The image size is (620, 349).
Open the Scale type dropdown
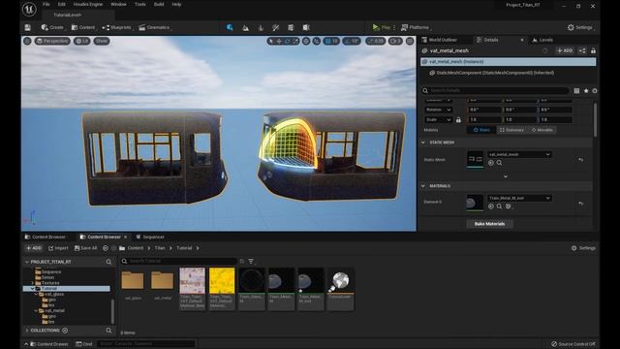438,119
